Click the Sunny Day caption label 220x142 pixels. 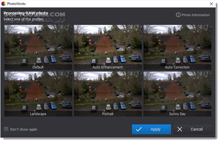177,114
